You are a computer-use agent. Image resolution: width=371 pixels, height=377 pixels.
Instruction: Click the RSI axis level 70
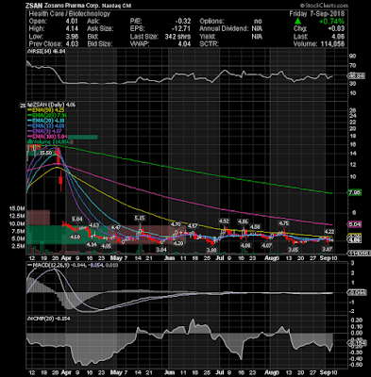352,66
